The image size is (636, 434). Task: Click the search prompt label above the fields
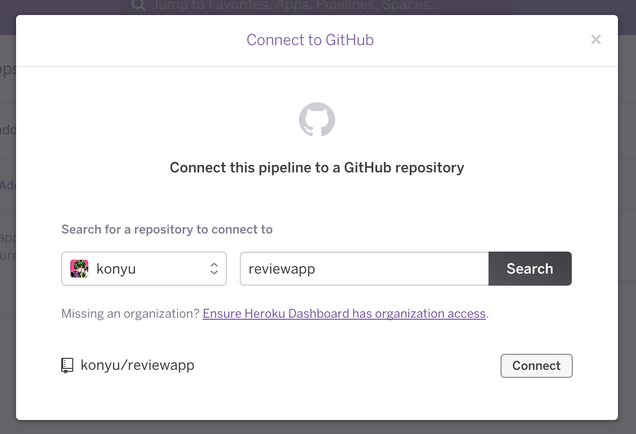tap(167, 229)
